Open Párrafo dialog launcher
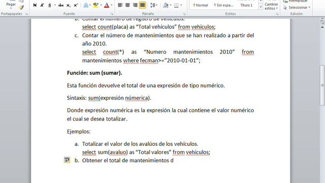 pos(184,14)
